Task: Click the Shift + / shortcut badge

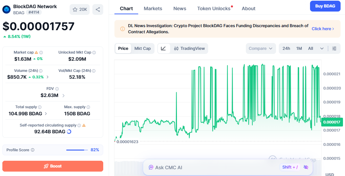Action: click(290, 167)
